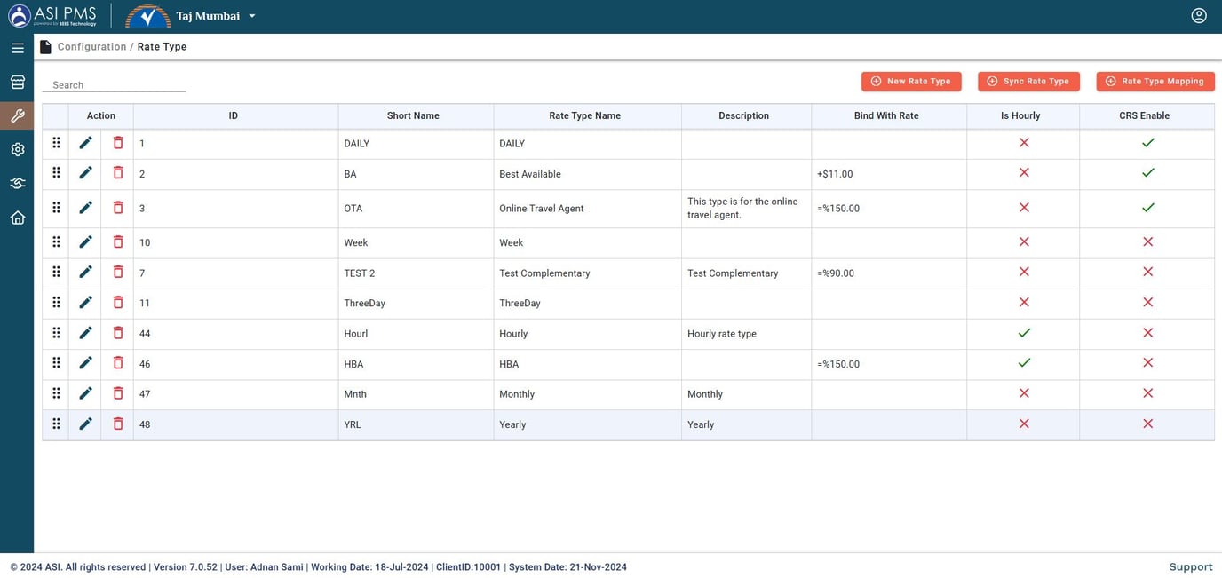1222x578 pixels.
Task: Delete the Online Travel Agent row
Action: coord(117,208)
